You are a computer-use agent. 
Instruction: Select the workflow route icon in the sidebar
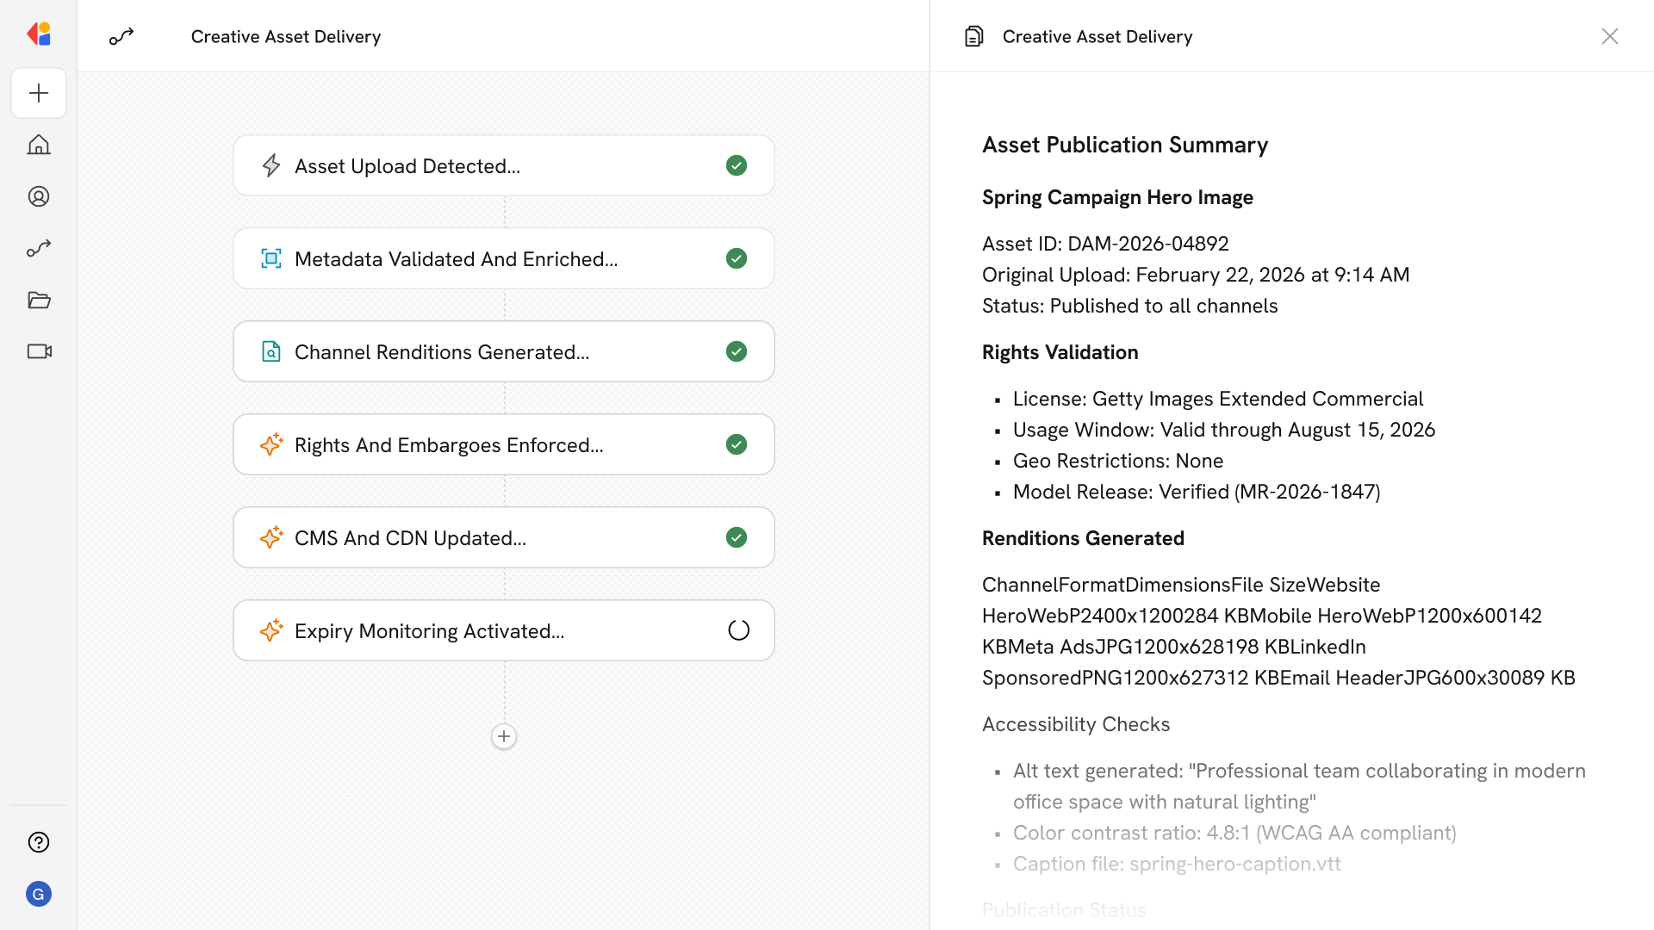tap(39, 248)
